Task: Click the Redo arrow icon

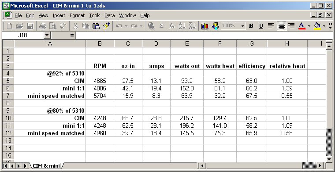Action: point(134,26)
